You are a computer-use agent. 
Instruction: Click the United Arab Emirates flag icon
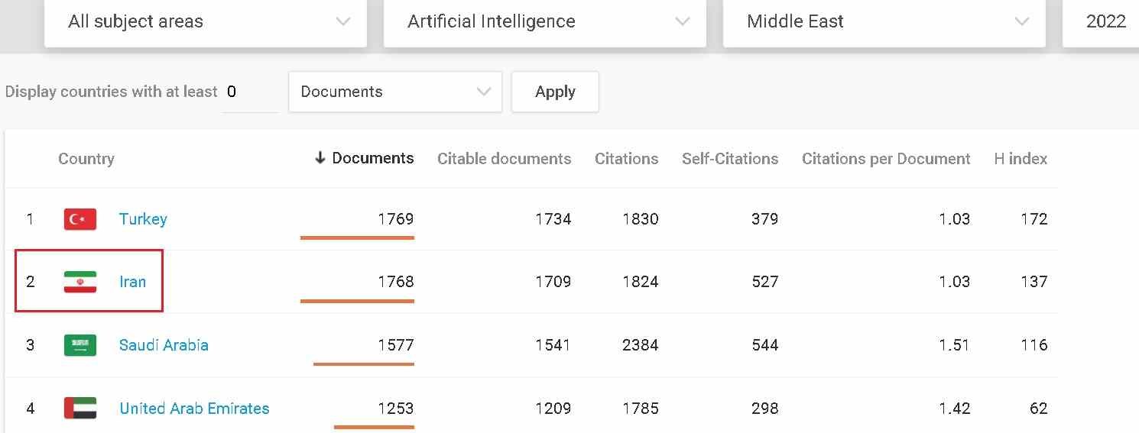coord(80,408)
